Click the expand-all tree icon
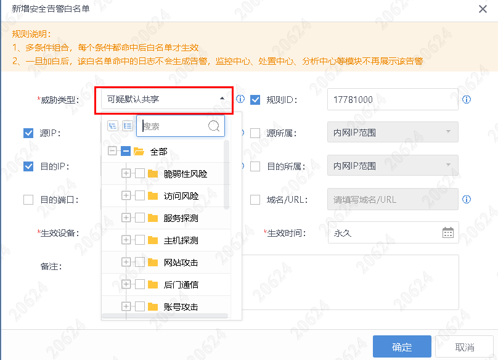 (x=112, y=126)
